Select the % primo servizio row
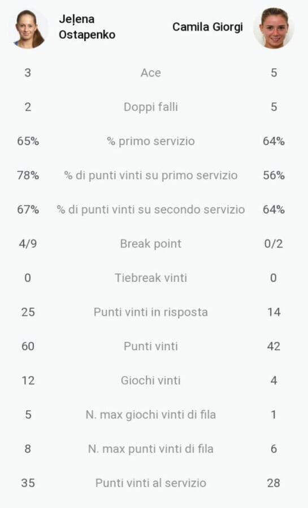 pos(151,141)
